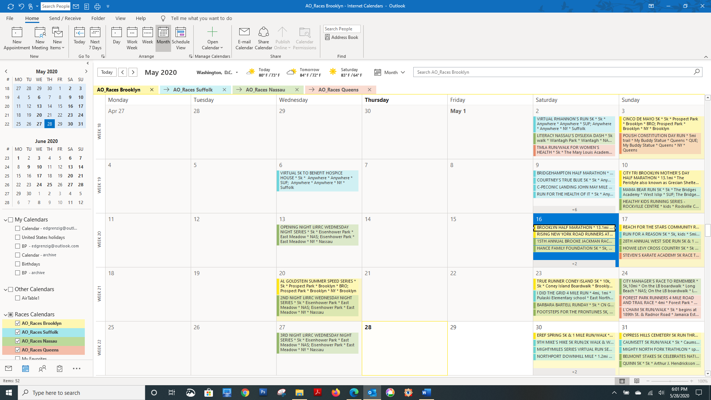This screenshot has width=711, height=400.
Task: Click the Tell me lightbulb icon
Action: pyautogui.click(x=163, y=19)
